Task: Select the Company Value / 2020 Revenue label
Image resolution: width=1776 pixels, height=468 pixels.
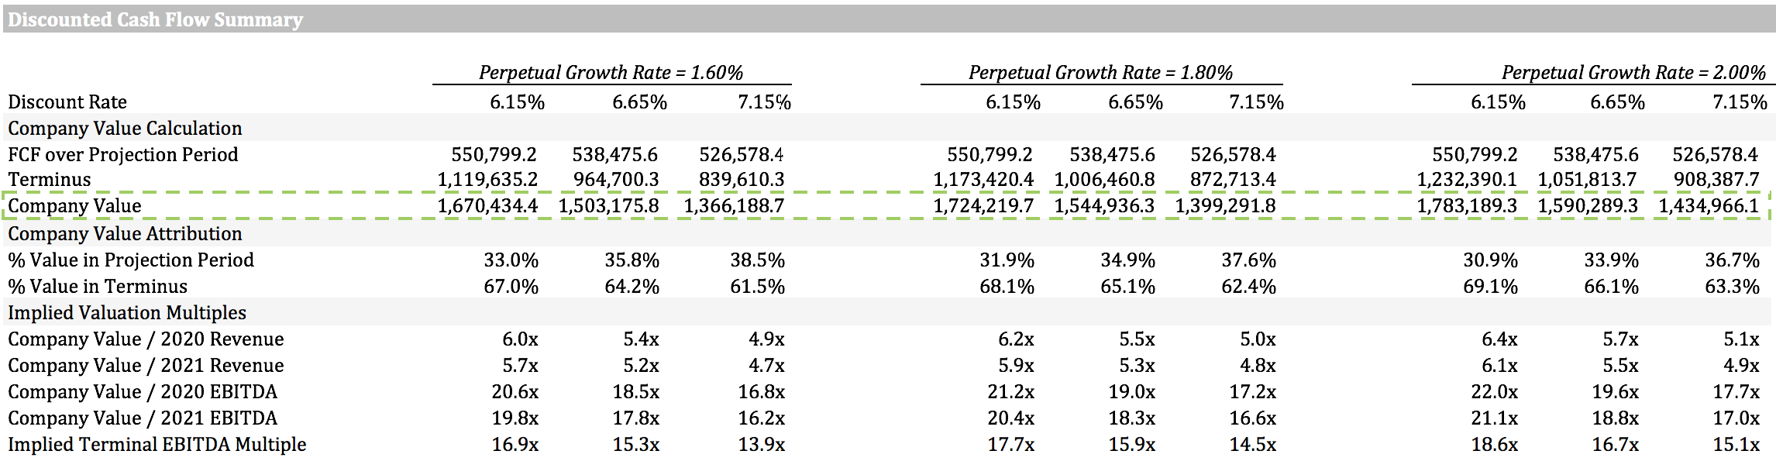Action: click(x=146, y=339)
